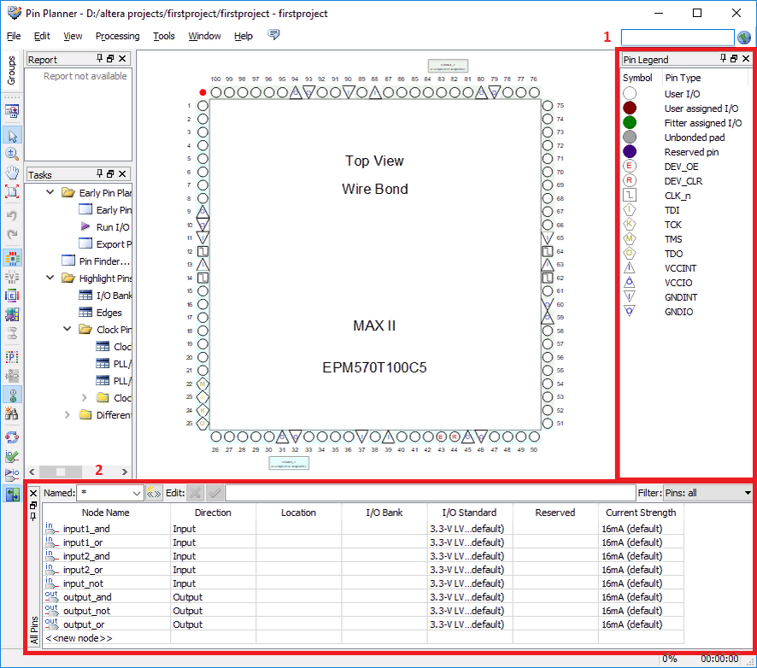Open Find with the binoculars icon
Screen dimensions: 757x668
click(x=12, y=413)
